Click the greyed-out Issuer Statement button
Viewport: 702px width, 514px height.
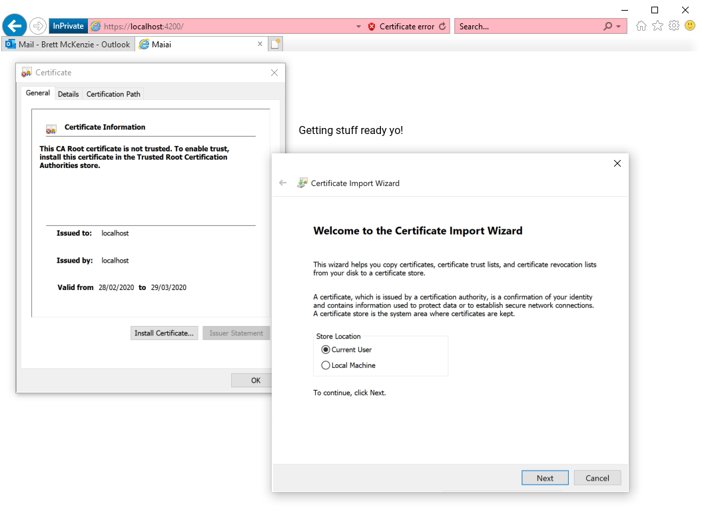tap(236, 333)
